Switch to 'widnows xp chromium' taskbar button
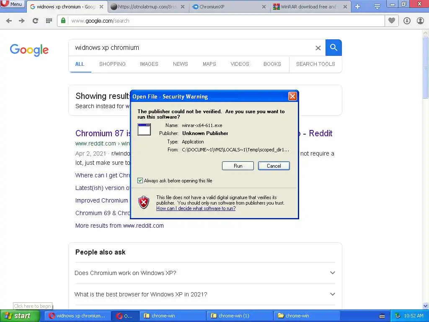429x322 pixels. click(x=78, y=316)
